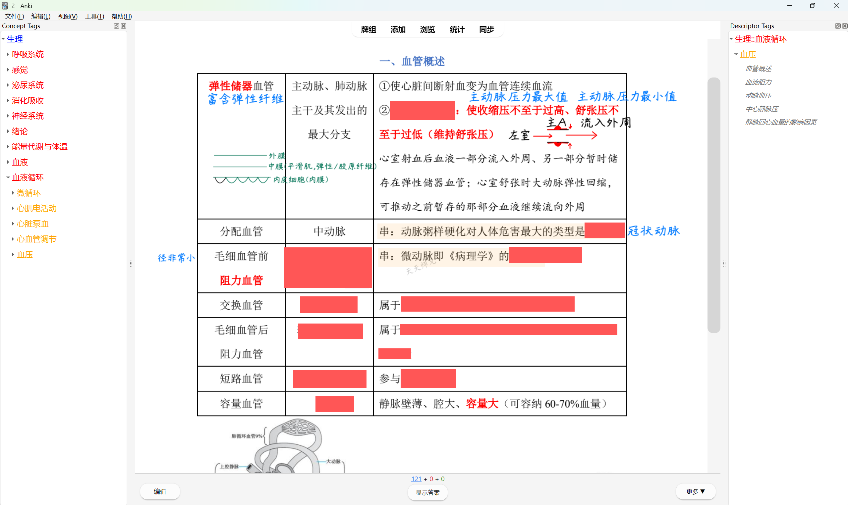
Task: Expand the 血压 subtag in Concept Tags
Action: tap(13, 254)
